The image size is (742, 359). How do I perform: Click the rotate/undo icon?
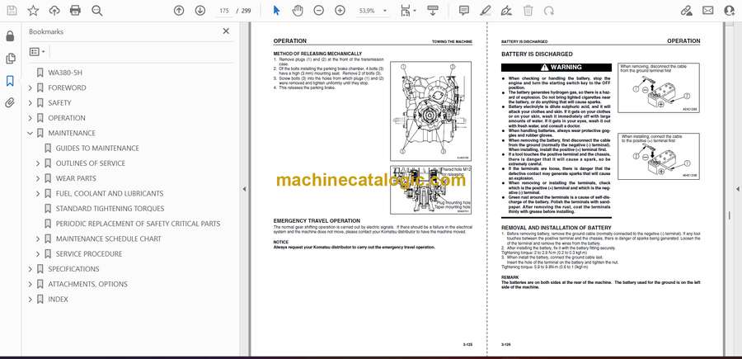tap(549, 11)
